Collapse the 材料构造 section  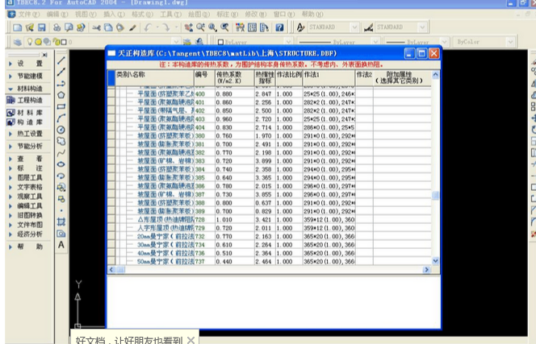coord(10,89)
